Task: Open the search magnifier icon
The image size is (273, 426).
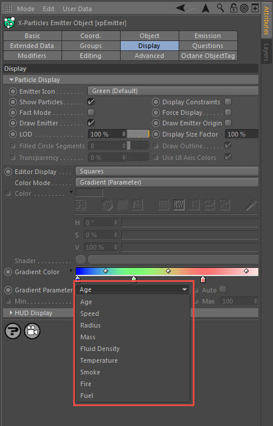Action: point(220,8)
